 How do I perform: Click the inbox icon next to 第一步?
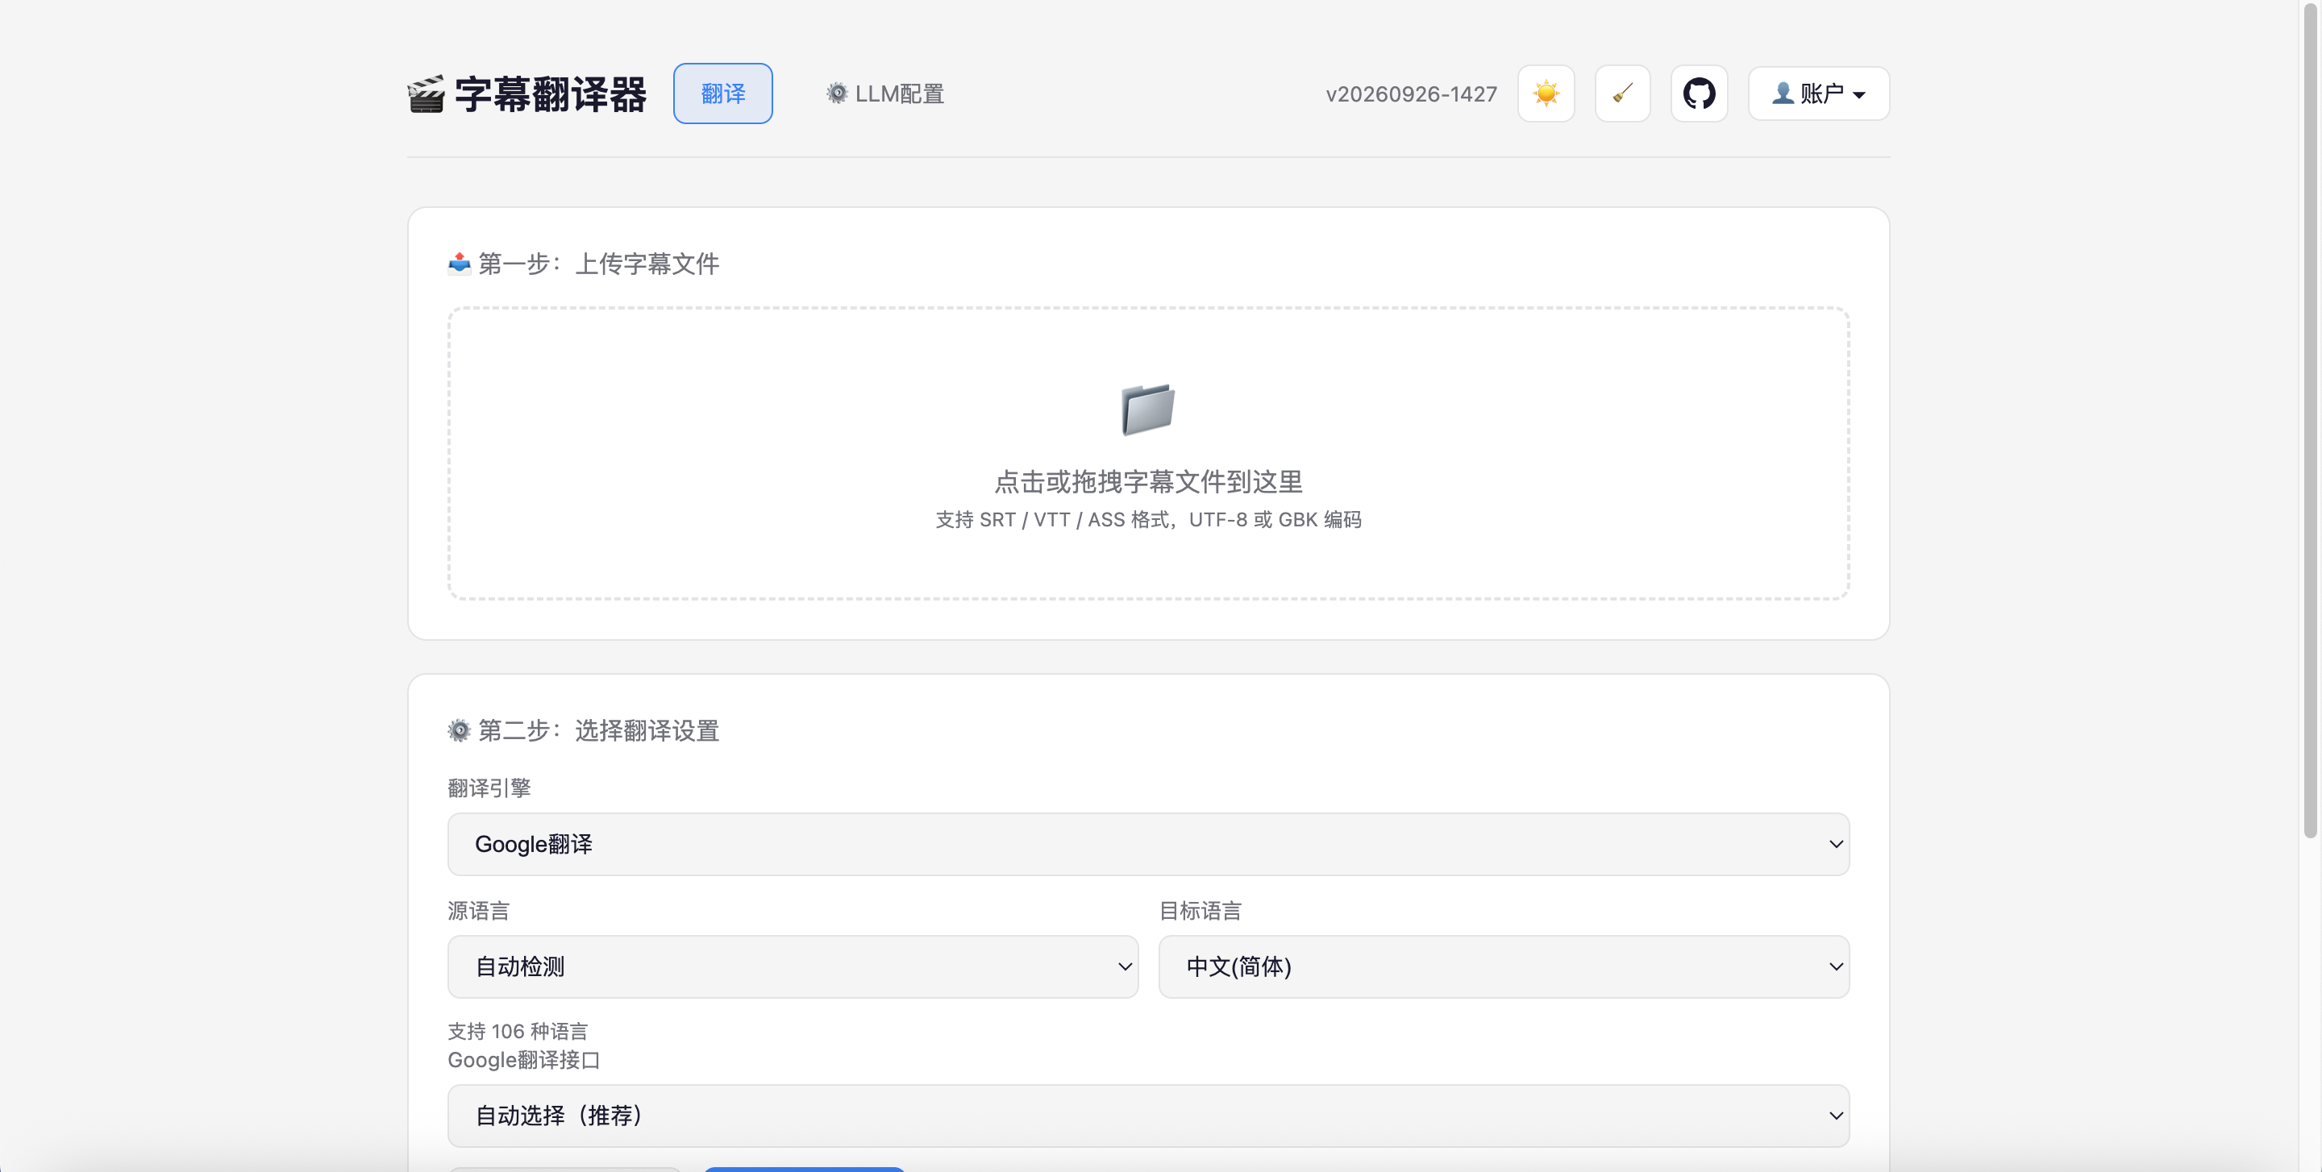point(460,263)
